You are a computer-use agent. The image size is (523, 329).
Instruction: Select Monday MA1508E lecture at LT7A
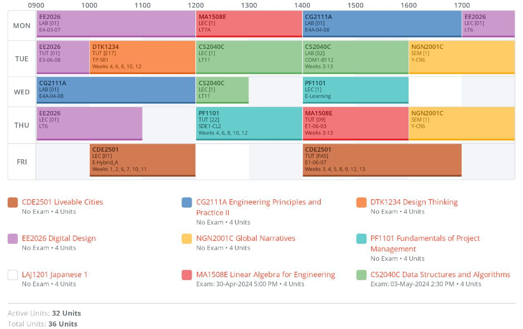[x=249, y=24]
